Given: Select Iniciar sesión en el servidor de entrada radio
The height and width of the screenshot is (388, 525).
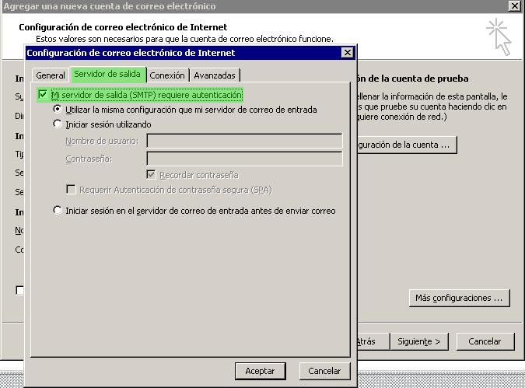Looking at the screenshot, I should tap(58, 210).
